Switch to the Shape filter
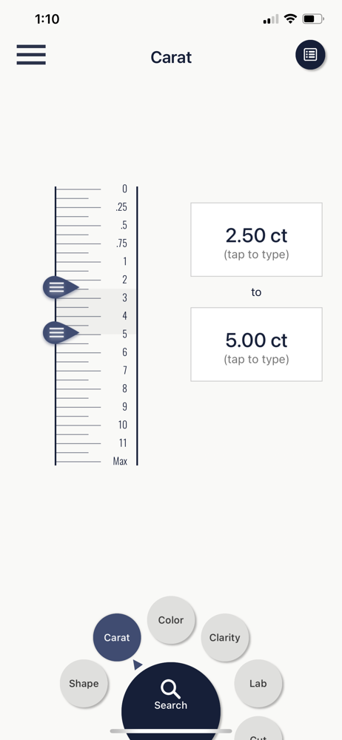 84,683
